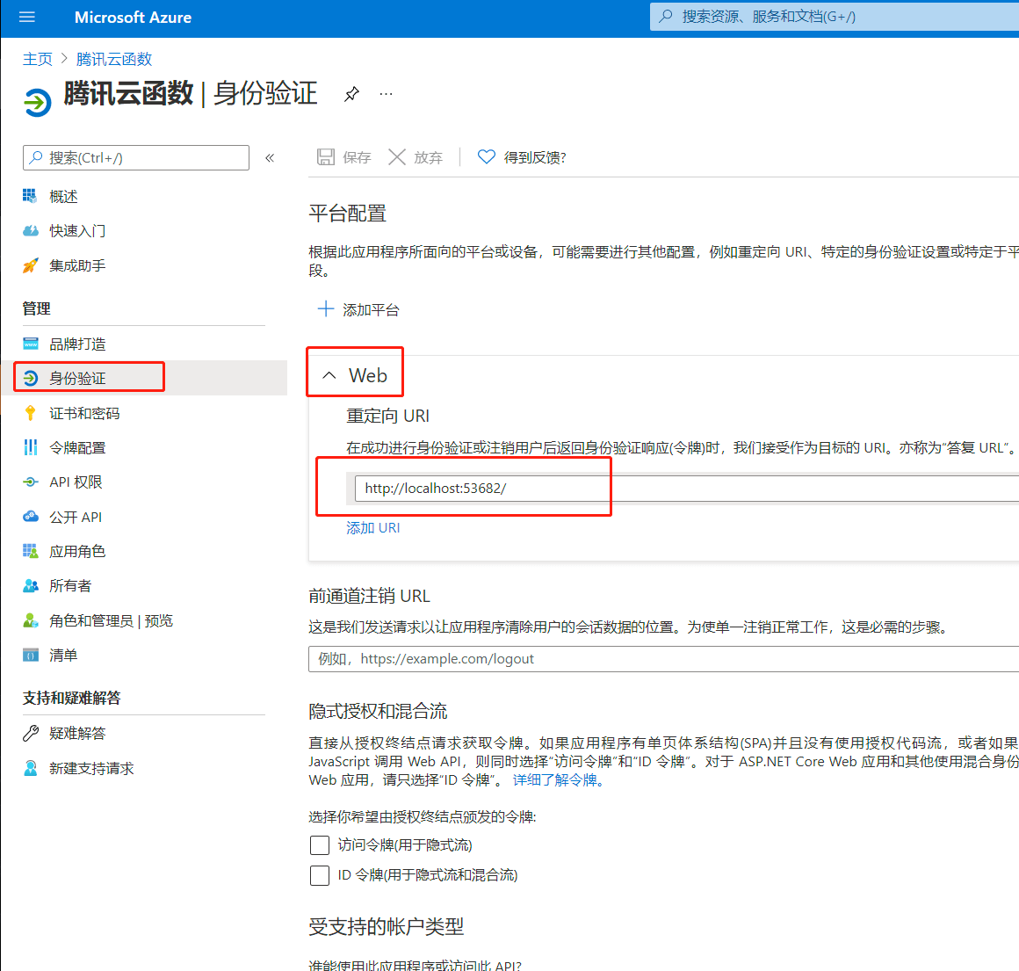Click the 快速入门 cloud icon

coord(31,231)
